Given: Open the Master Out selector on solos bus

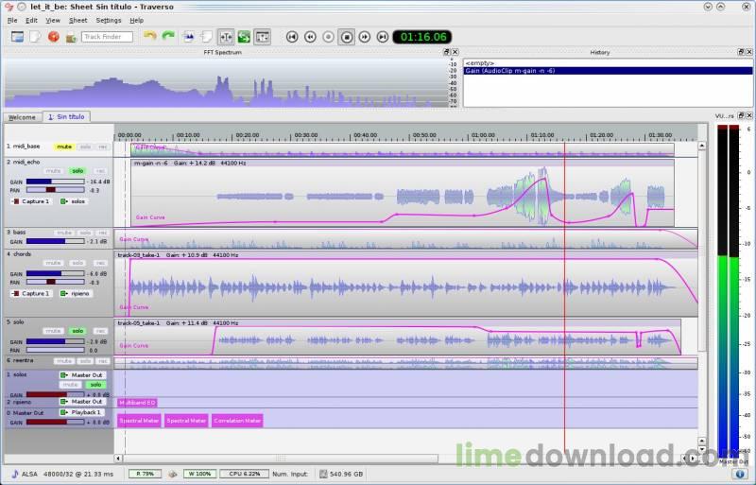Looking at the screenshot, I should tap(82, 375).
